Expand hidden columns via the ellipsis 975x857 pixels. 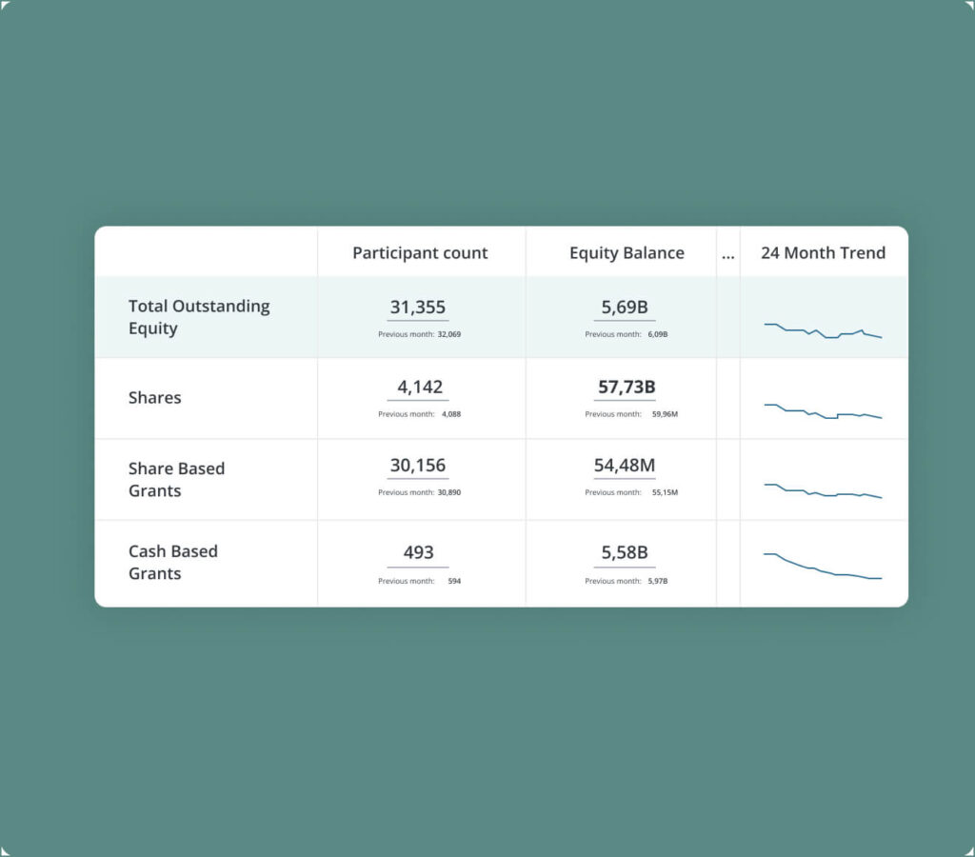click(728, 253)
